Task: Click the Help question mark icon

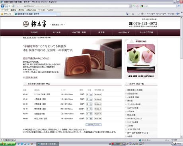Action: coord(178,13)
